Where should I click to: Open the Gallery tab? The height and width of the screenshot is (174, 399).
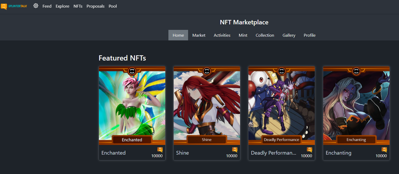[289, 35]
